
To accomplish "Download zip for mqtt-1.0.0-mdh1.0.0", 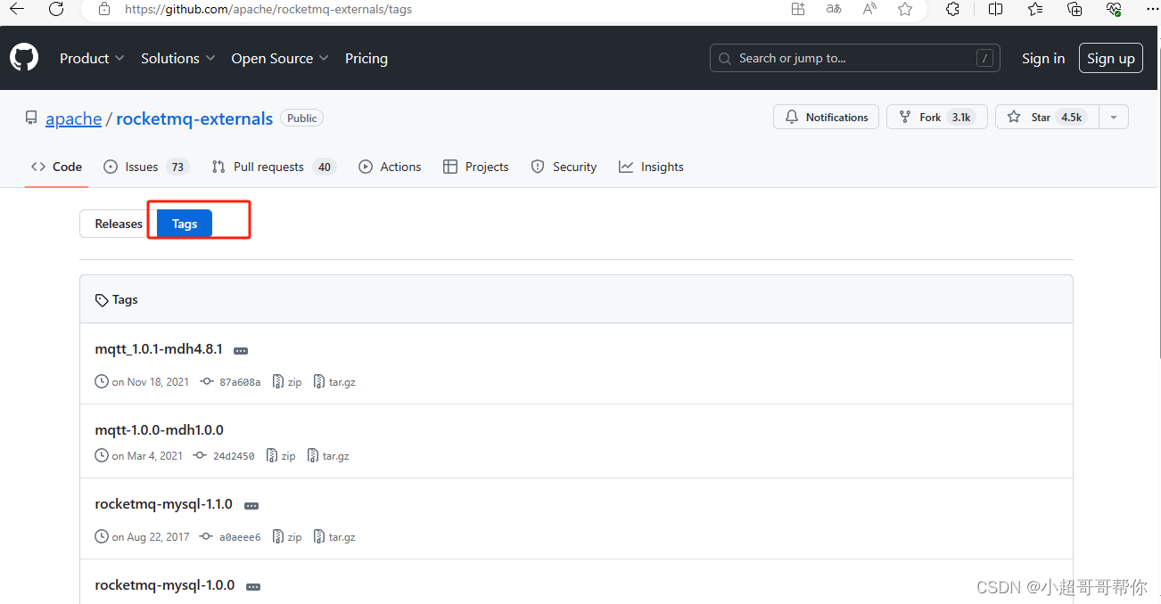I will 281,455.
